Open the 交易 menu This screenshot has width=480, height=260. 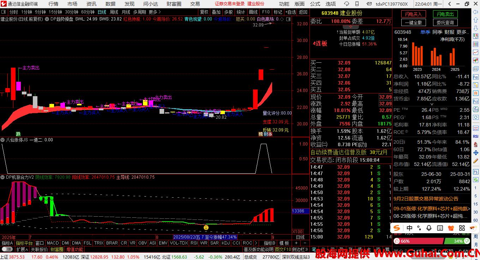pos(195,4)
